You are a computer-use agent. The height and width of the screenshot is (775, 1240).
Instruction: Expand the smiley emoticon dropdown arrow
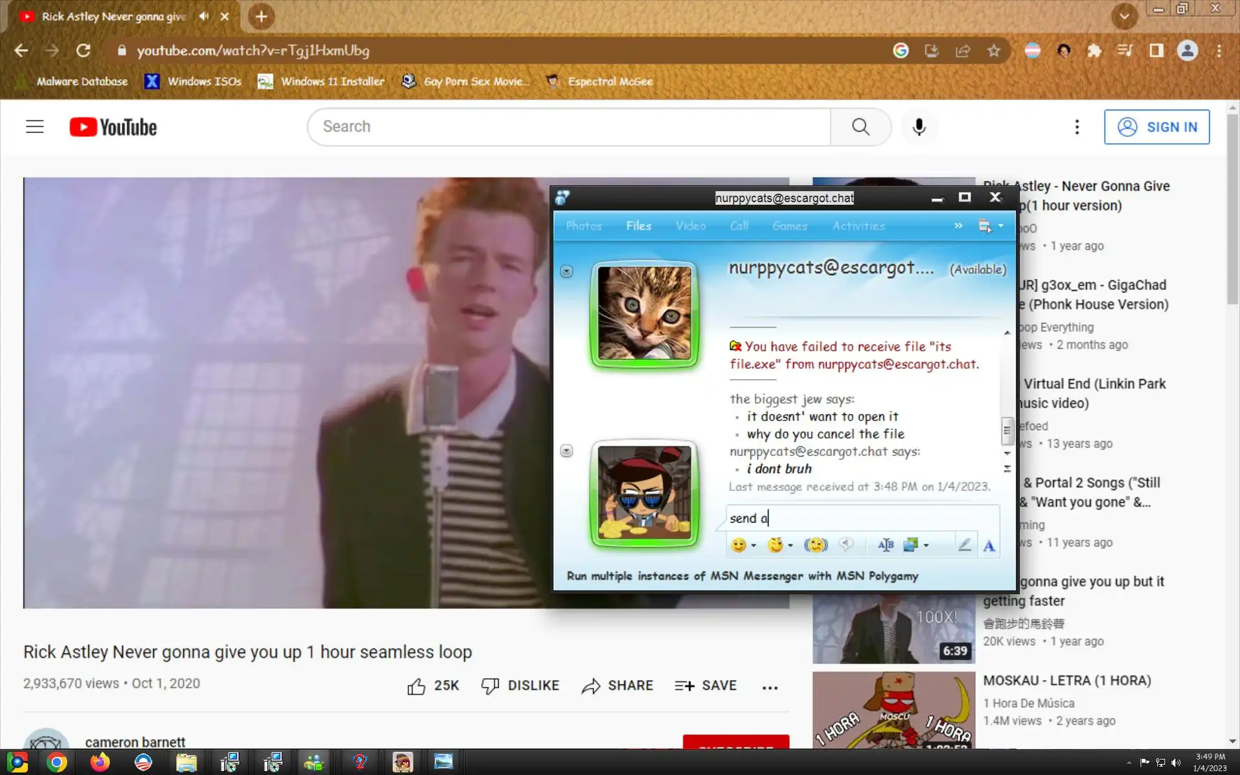754,546
